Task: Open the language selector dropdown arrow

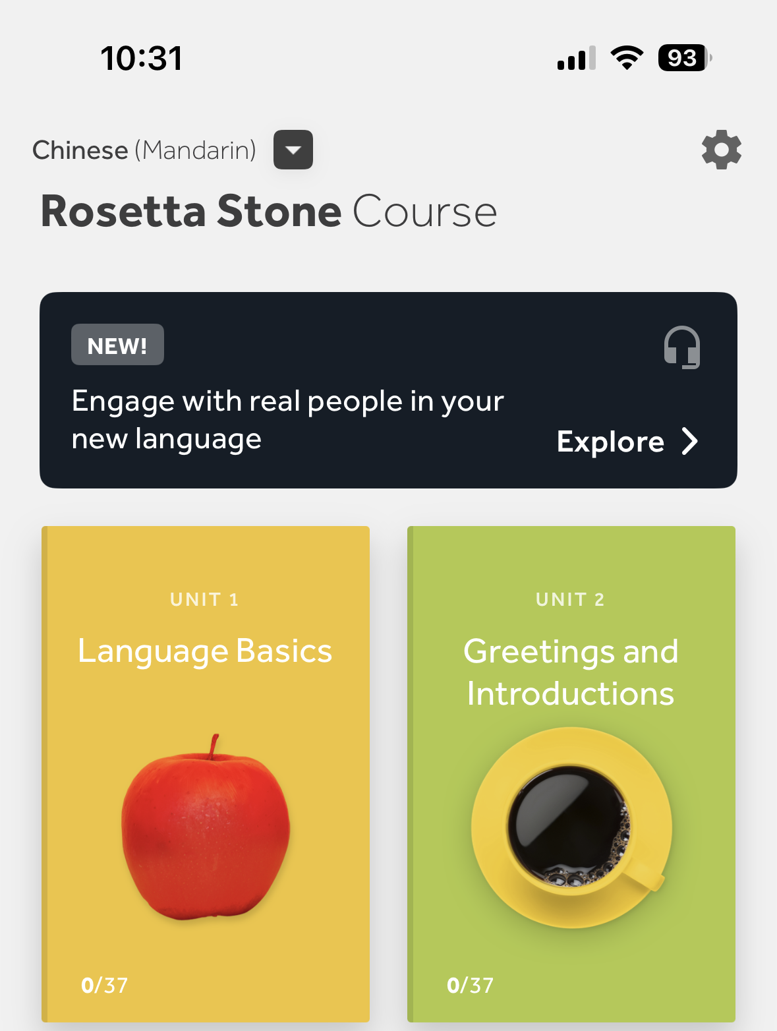Action: (x=293, y=150)
